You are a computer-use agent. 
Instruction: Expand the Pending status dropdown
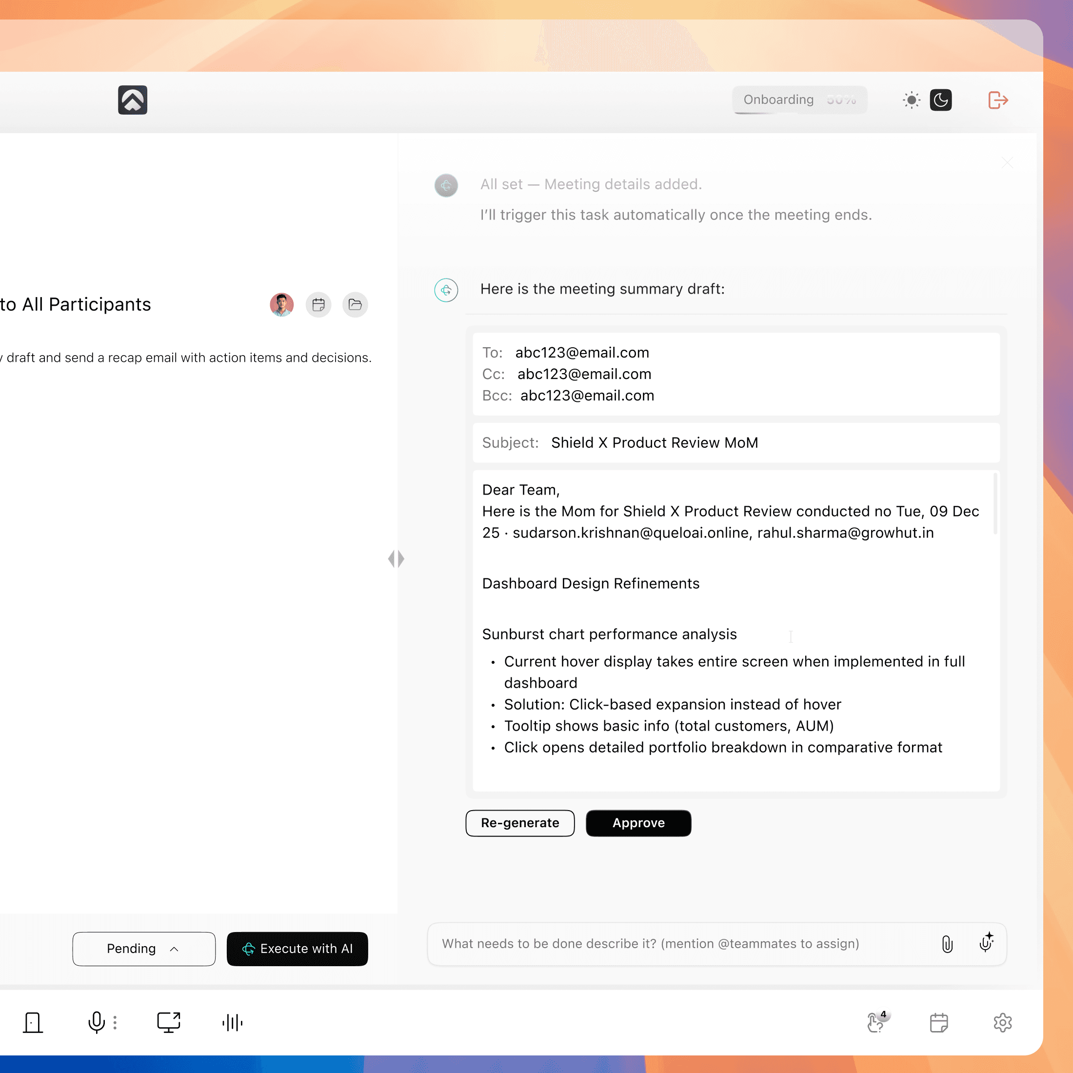click(144, 949)
